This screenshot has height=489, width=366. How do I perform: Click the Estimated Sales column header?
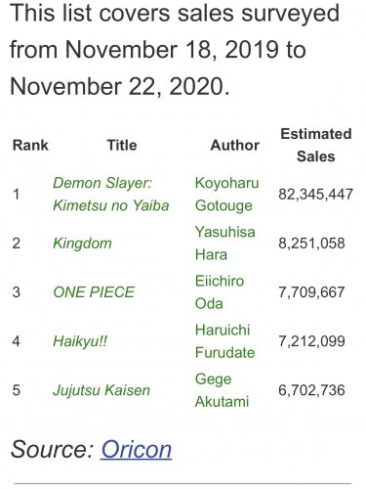[316, 145]
